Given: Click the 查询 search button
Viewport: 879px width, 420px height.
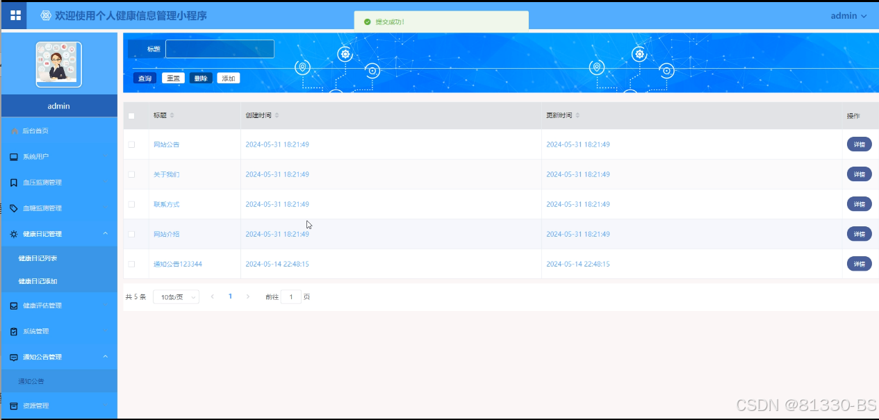Looking at the screenshot, I should 145,78.
